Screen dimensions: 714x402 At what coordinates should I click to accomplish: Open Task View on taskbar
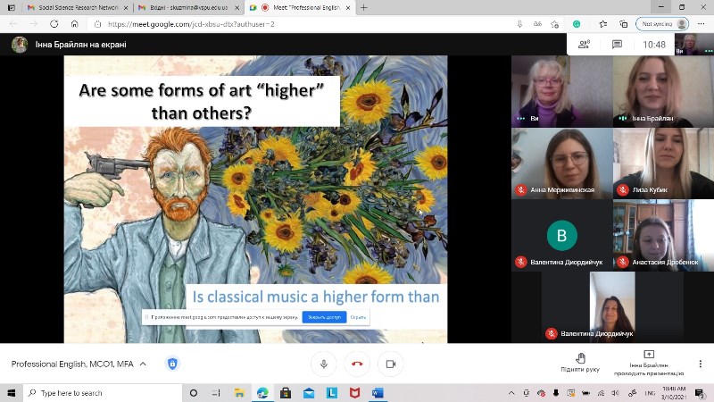pos(216,393)
